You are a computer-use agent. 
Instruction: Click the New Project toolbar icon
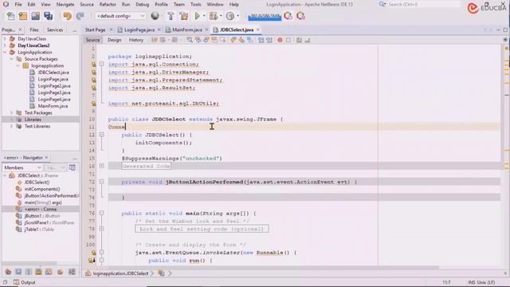point(23,16)
